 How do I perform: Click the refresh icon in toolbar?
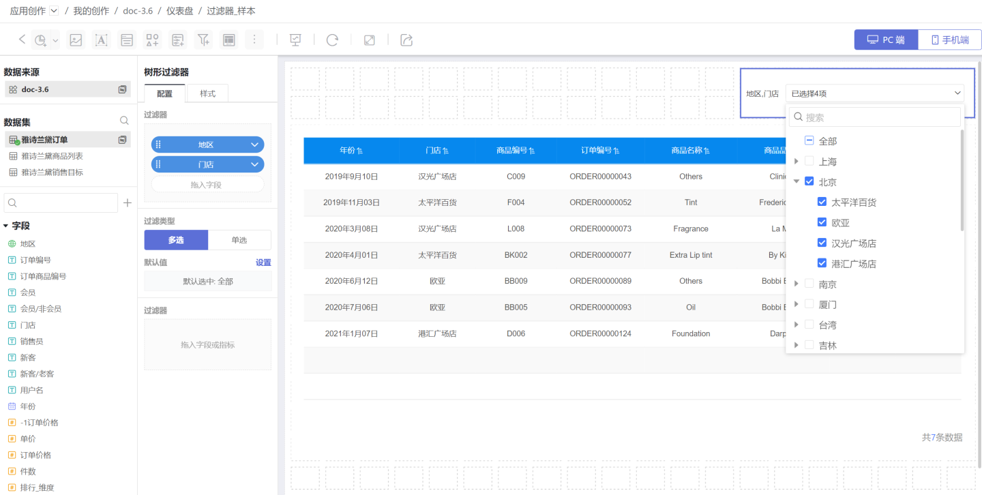coord(332,40)
